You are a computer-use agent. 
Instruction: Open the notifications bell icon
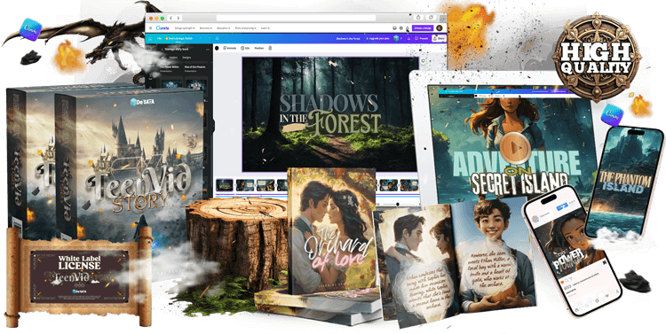point(408,28)
